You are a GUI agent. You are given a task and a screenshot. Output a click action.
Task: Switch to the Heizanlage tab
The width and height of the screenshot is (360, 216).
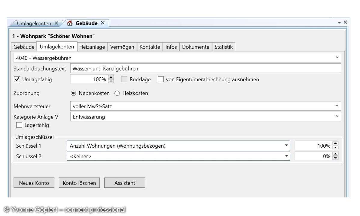pos(92,47)
